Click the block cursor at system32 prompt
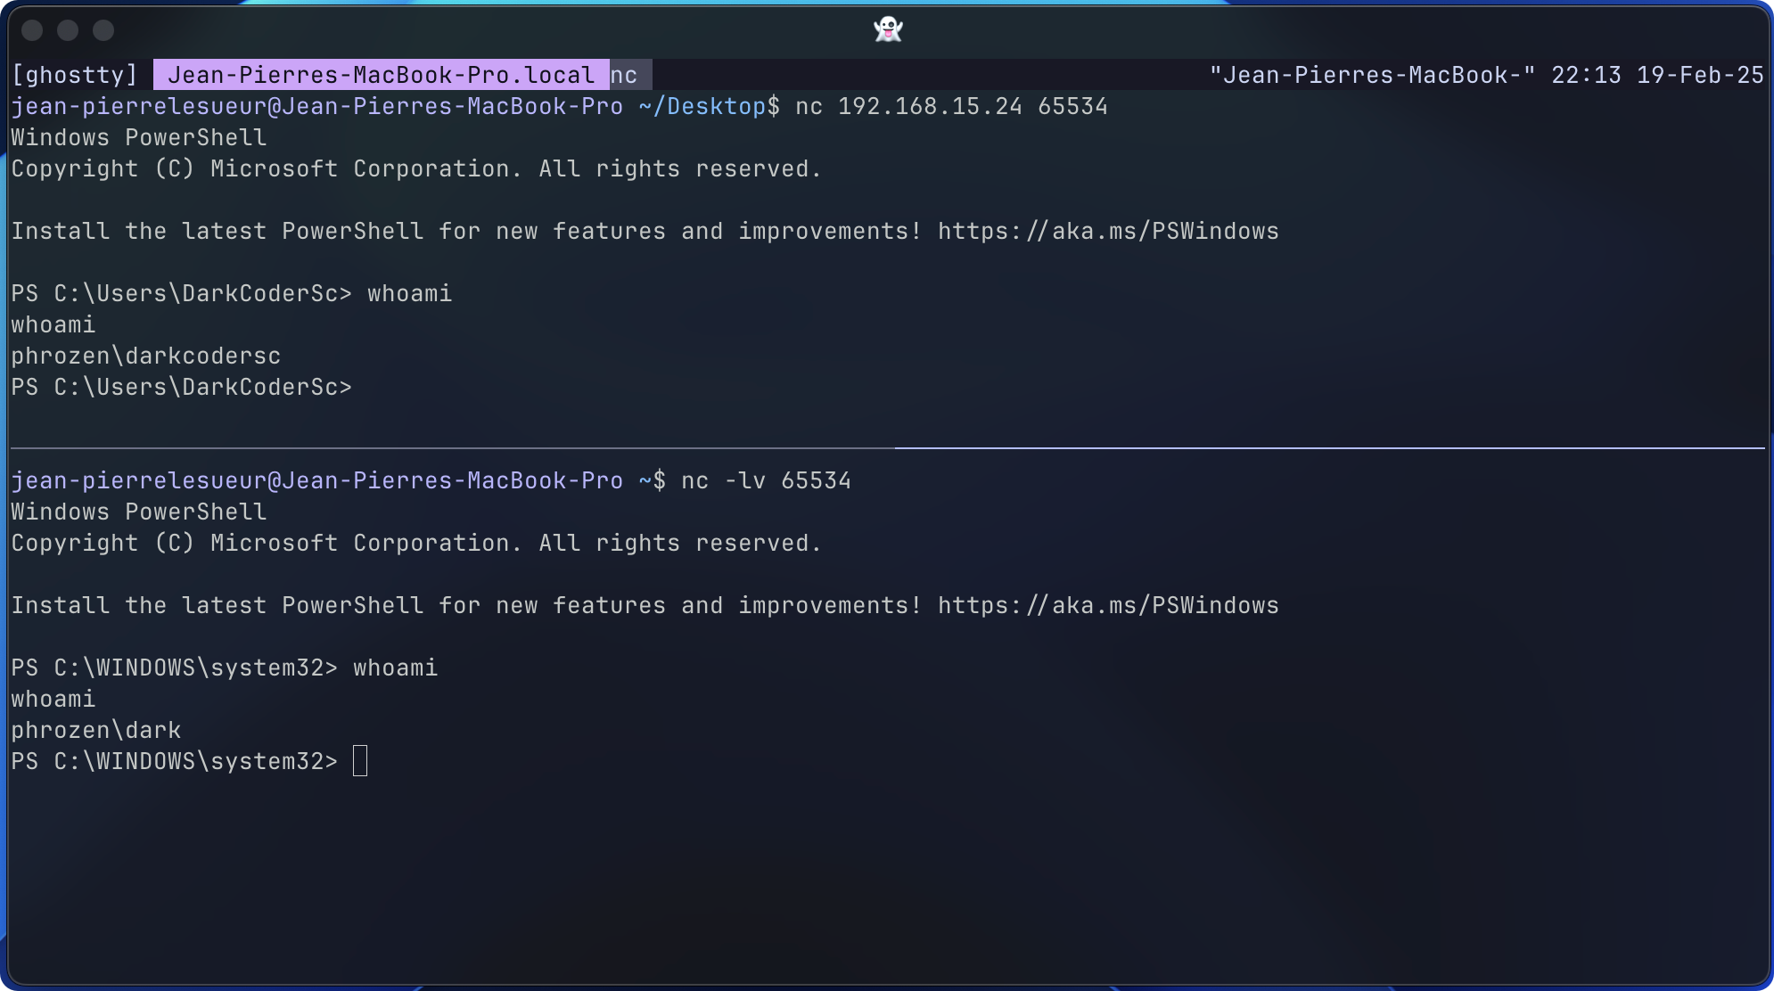 pos(360,761)
